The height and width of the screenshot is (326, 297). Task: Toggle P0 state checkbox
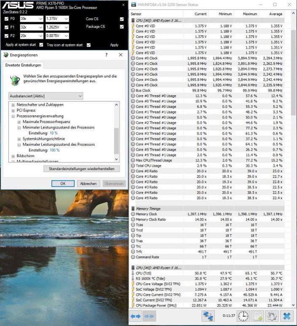click(6, 19)
